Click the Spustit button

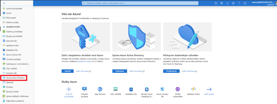click(x=67, y=71)
